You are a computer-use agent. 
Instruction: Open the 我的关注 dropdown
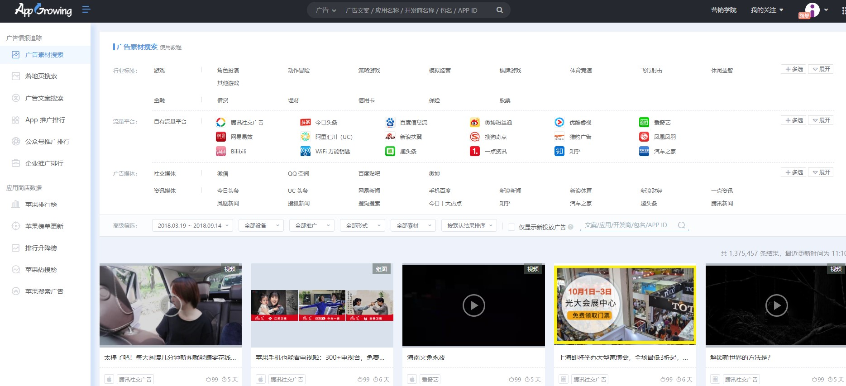click(x=767, y=10)
